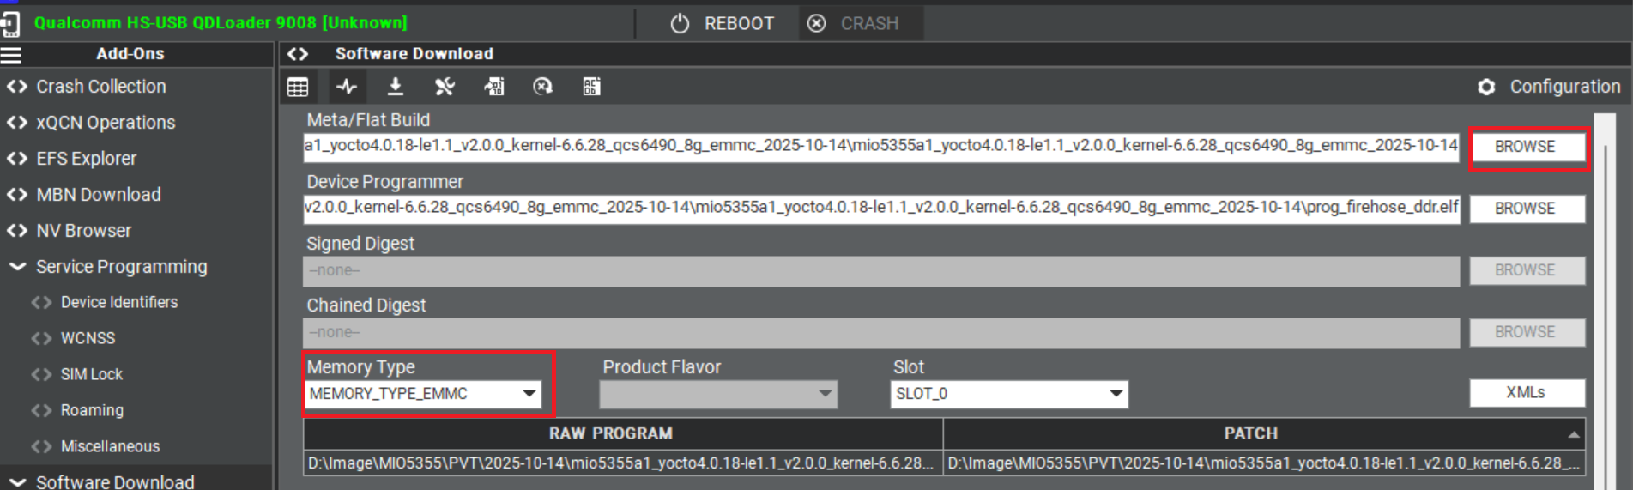
Task: Click the download arrow toolbar icon
Action: pyautogui.click(x=396, y=87)
